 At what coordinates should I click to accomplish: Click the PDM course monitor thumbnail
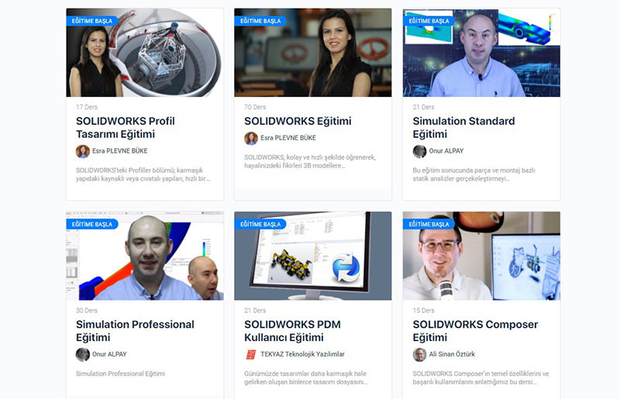click(313, 256)
